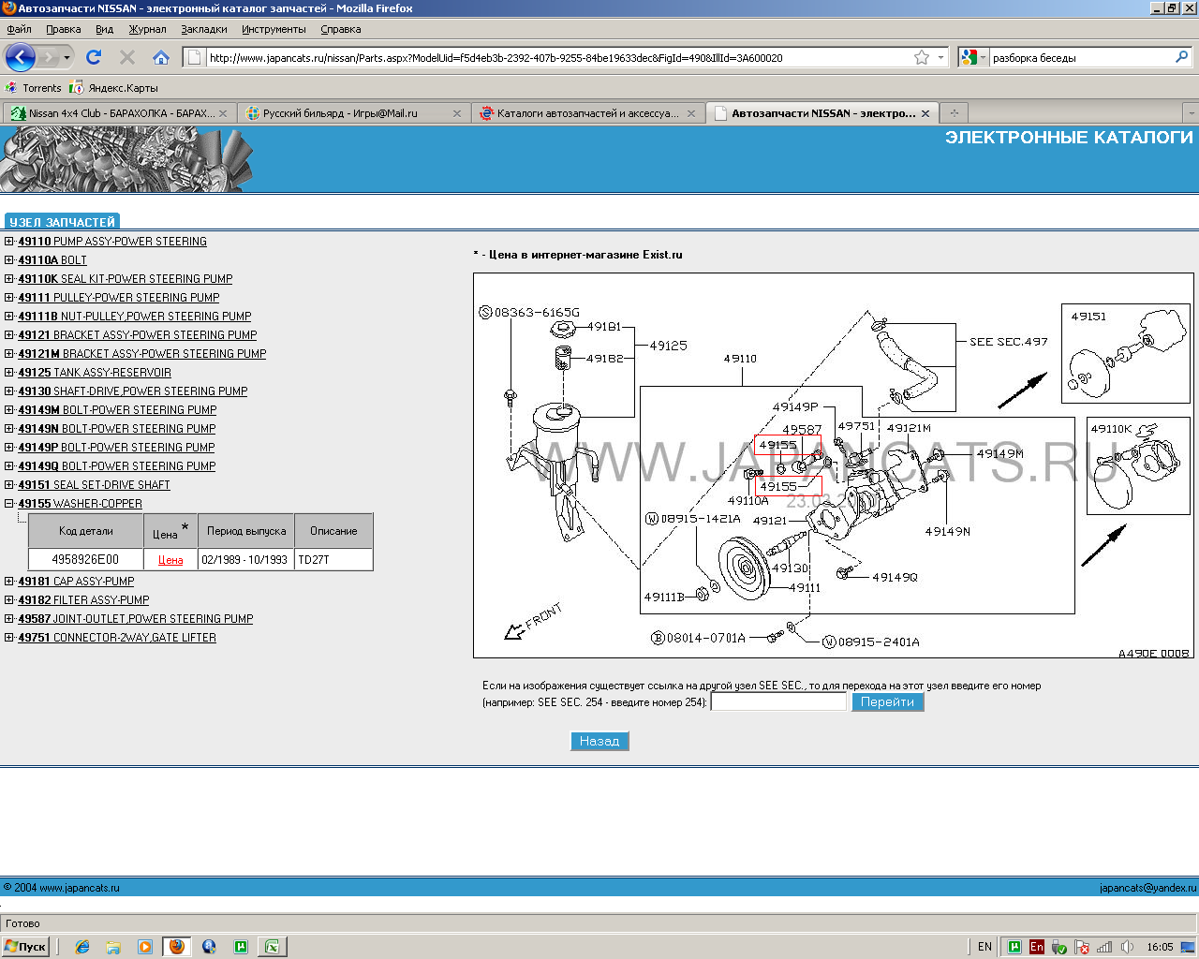1199x959 pixels.
Task: Click the Перейти button
Action: pos(887,701)
